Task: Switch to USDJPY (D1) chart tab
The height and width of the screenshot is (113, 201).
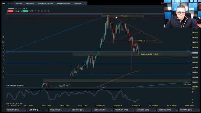Action: click(x=56, y=110)
